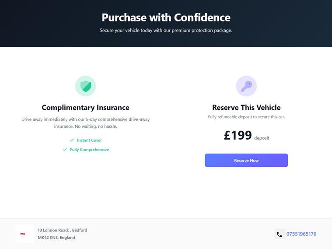
Task: Click the 5-day drive-away insurance description
Action: click(x=85, y=123)
